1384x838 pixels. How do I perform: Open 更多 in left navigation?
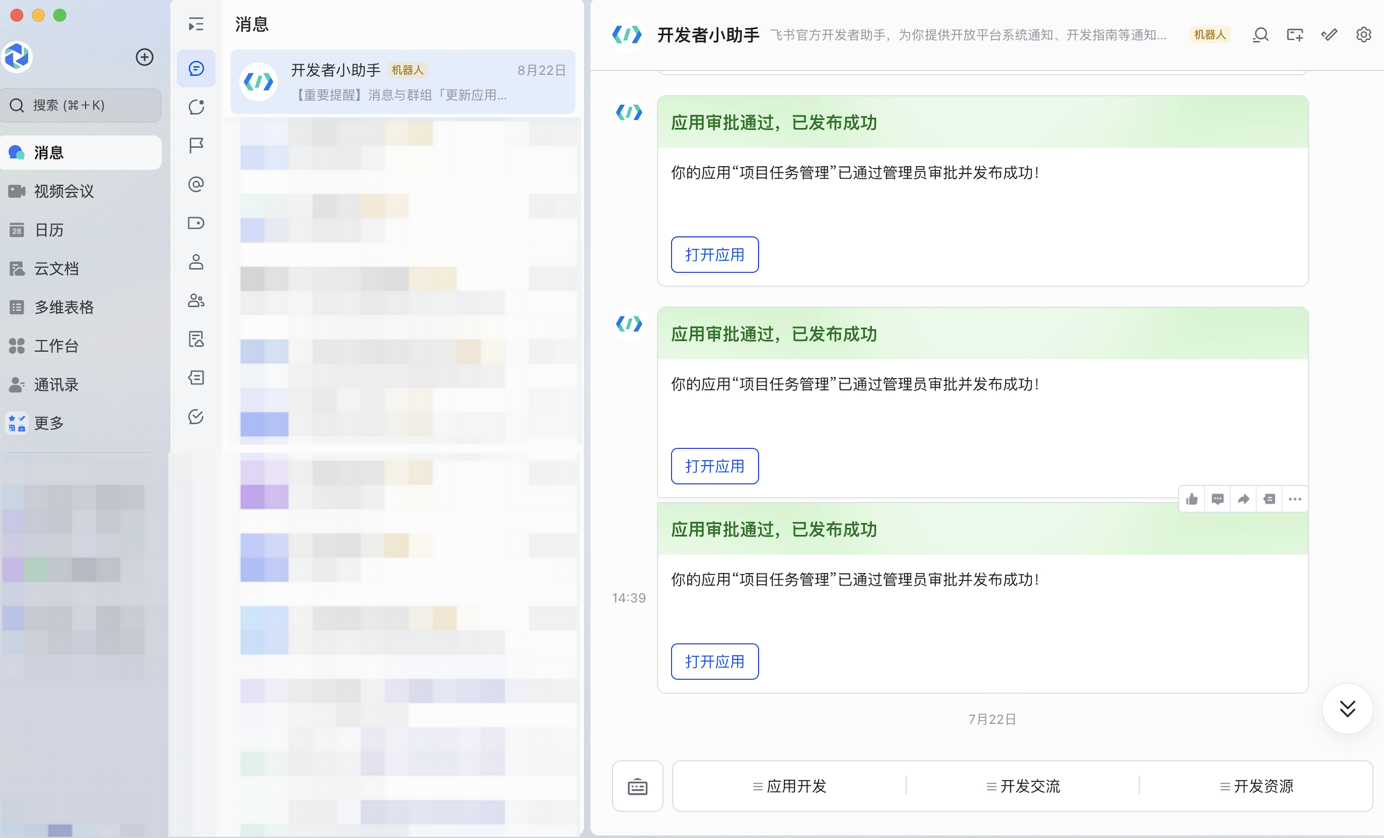point(81,423)
